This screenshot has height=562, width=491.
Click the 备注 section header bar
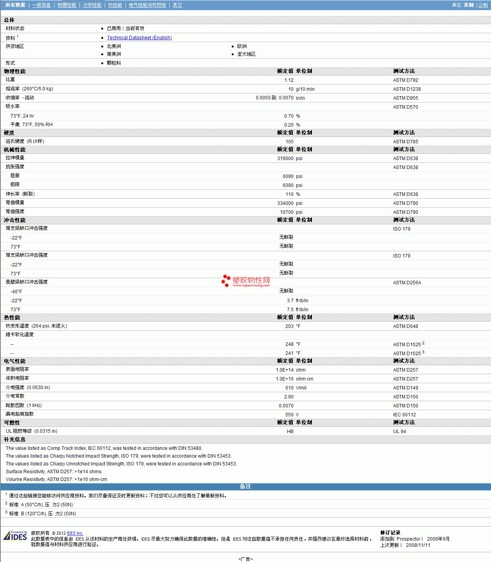pos(245,486)
